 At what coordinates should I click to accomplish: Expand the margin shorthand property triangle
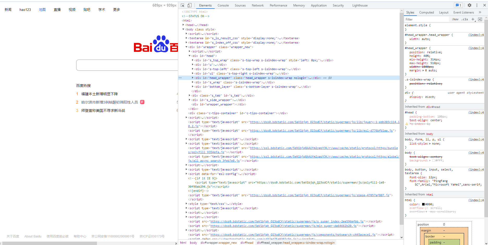pos(423,70)
